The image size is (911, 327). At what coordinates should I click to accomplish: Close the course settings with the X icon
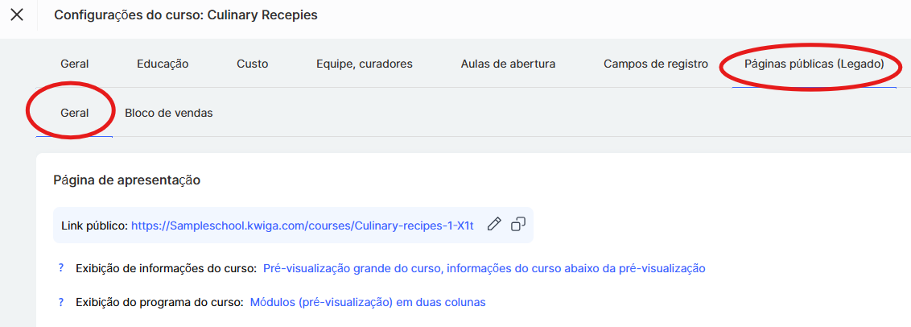click(16, 15)
